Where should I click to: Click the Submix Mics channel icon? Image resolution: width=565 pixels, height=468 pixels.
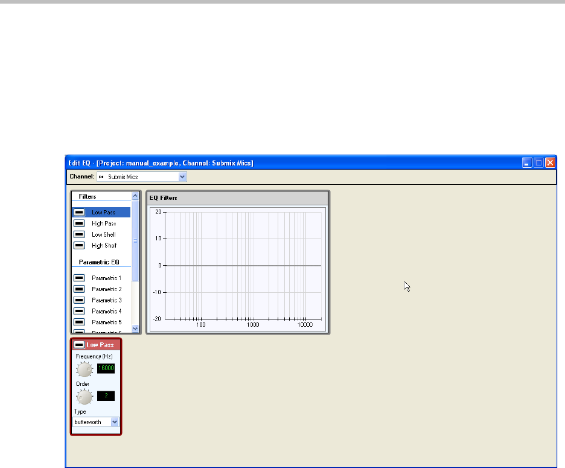point(101,177)
